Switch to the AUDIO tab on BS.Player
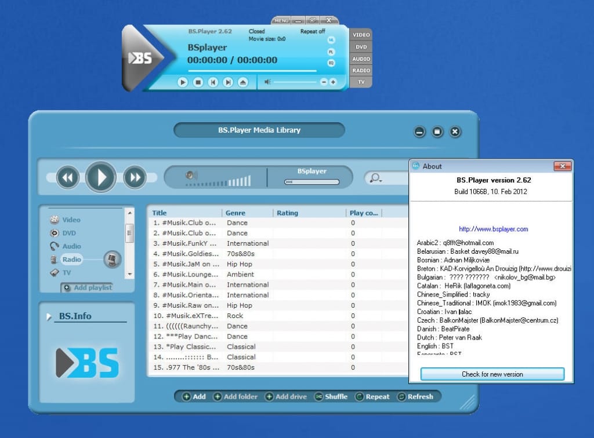Screen dimensions: 594x438 click(x=361, y=59)
